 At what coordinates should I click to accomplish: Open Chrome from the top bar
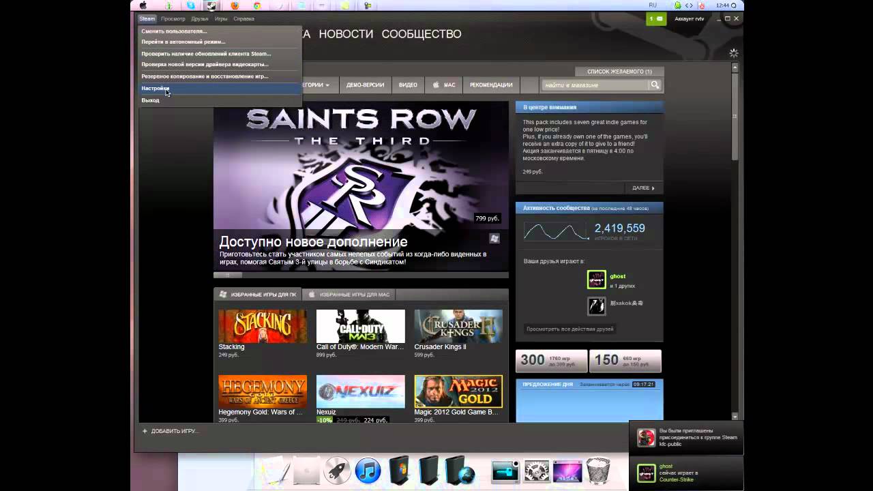click(x=257, y=5)
